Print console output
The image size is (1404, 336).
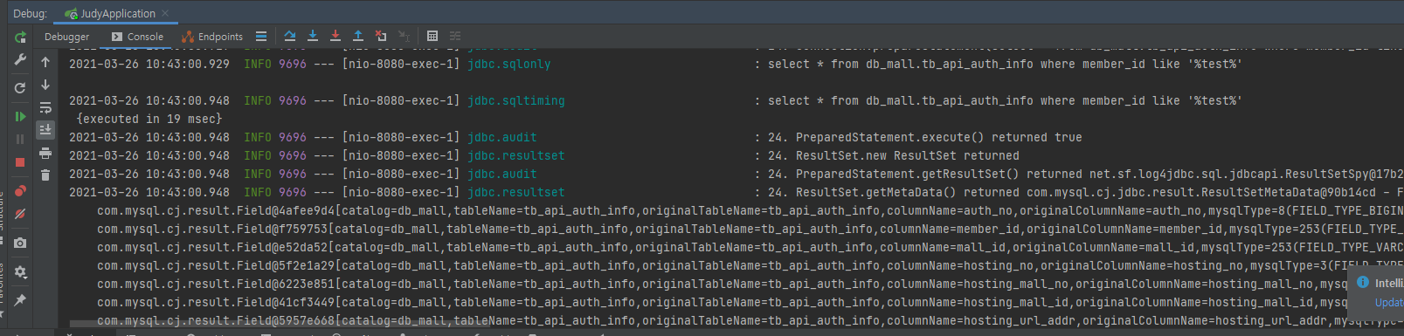[x=45, y=153]
